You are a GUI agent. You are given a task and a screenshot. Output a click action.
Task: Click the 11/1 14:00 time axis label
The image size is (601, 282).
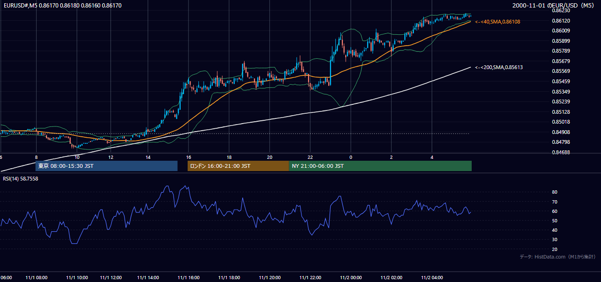coord(148,277)
